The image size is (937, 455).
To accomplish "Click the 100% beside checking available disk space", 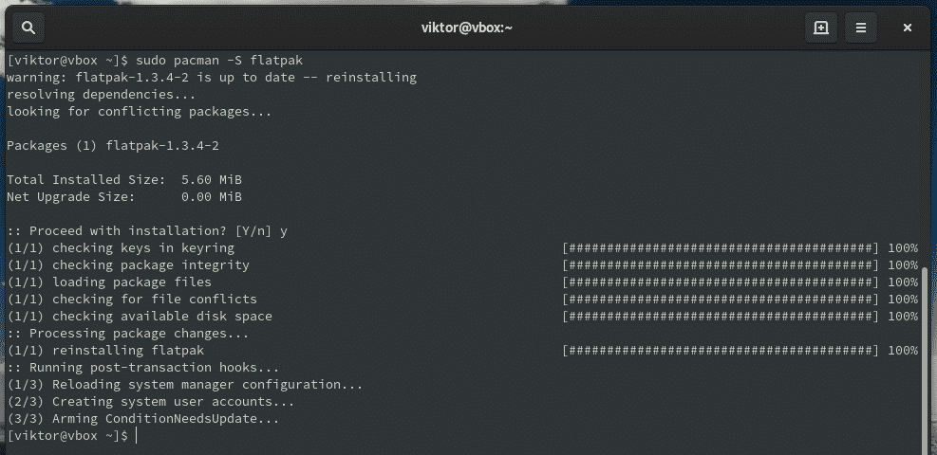I will pyautogui.click(x=902, y=316).
